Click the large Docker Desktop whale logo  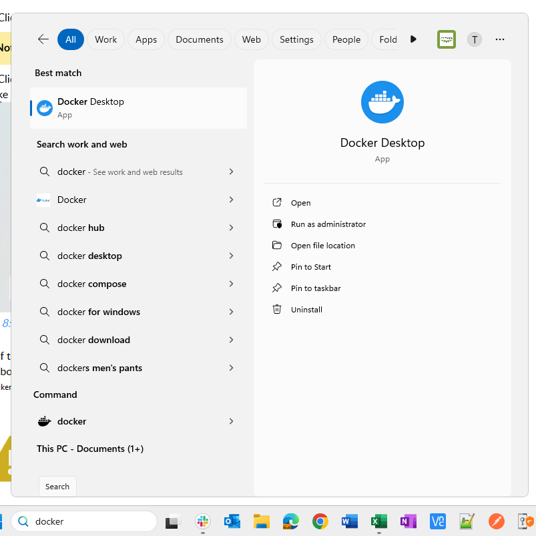382,102
